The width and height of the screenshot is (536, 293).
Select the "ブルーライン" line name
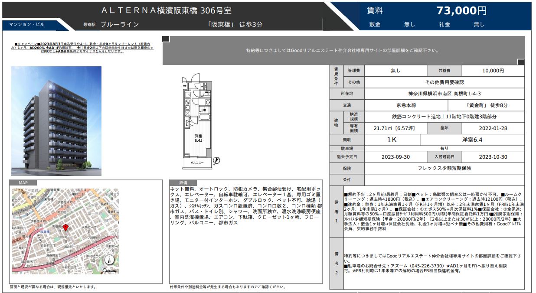120,25
